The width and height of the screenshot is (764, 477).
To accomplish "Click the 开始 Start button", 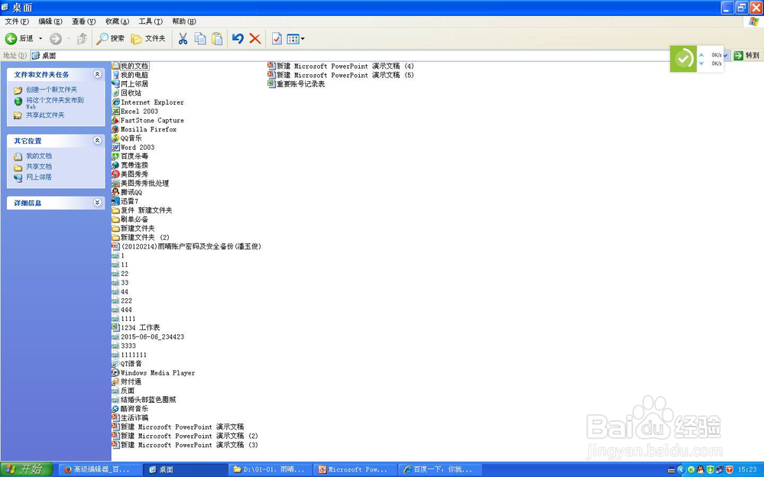I will pyautogui.click(x=27, y=469).
